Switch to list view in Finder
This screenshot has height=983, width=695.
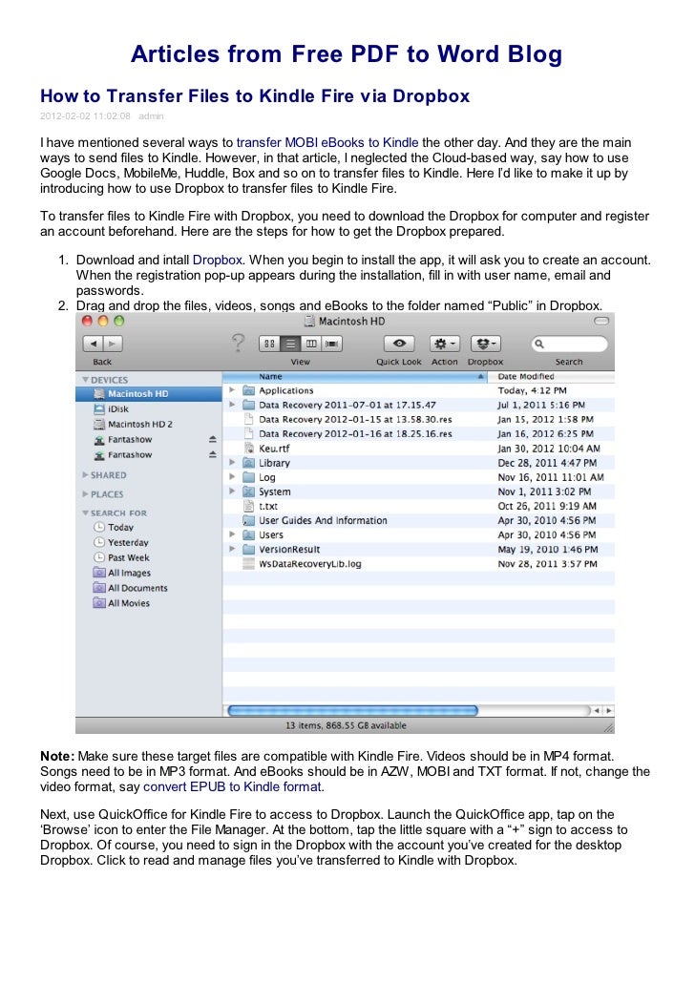[290, 344]
